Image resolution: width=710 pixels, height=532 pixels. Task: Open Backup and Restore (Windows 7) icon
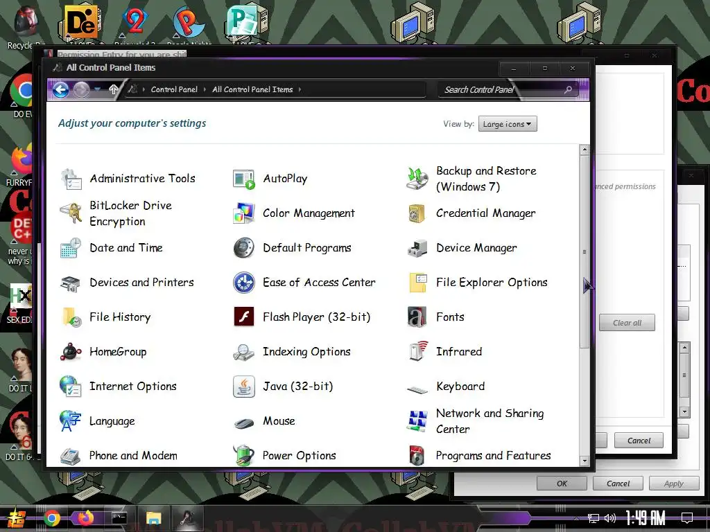417,179
